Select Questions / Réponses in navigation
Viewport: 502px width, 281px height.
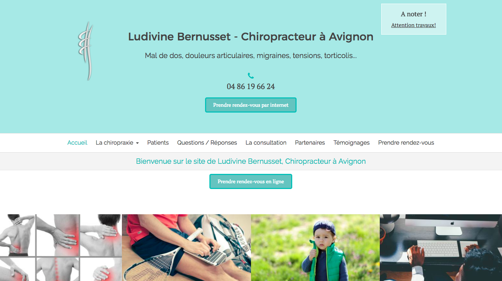tap(207, 143)
